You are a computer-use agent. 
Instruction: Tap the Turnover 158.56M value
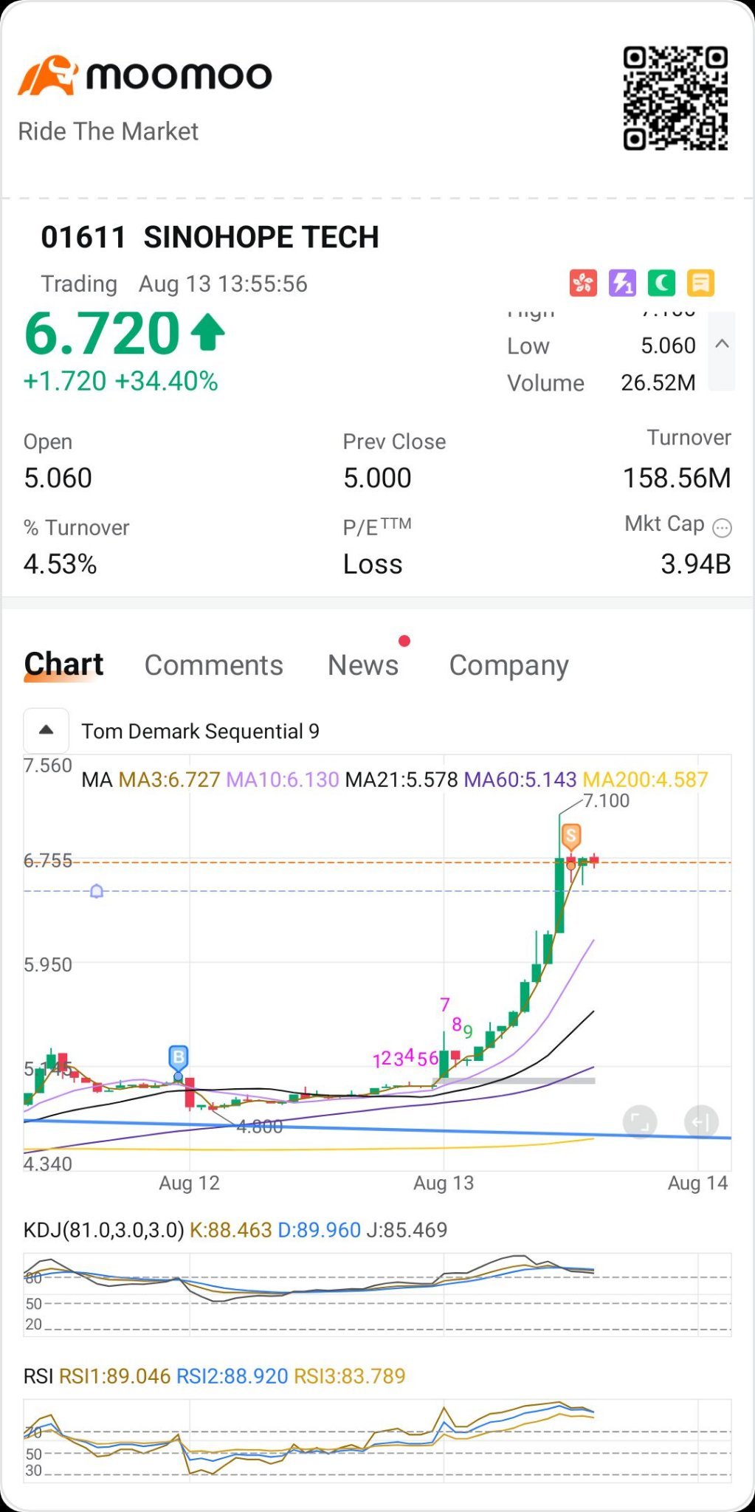(x=677, y=478)
